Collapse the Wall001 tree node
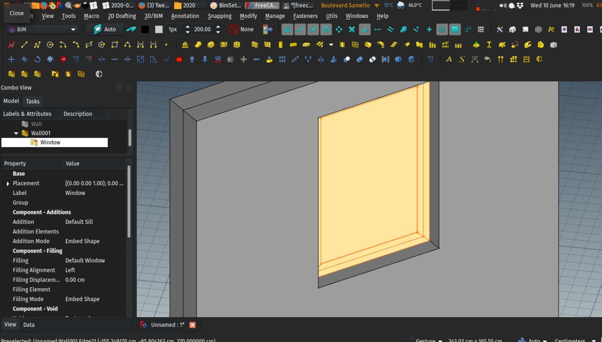 coord(16,133)
